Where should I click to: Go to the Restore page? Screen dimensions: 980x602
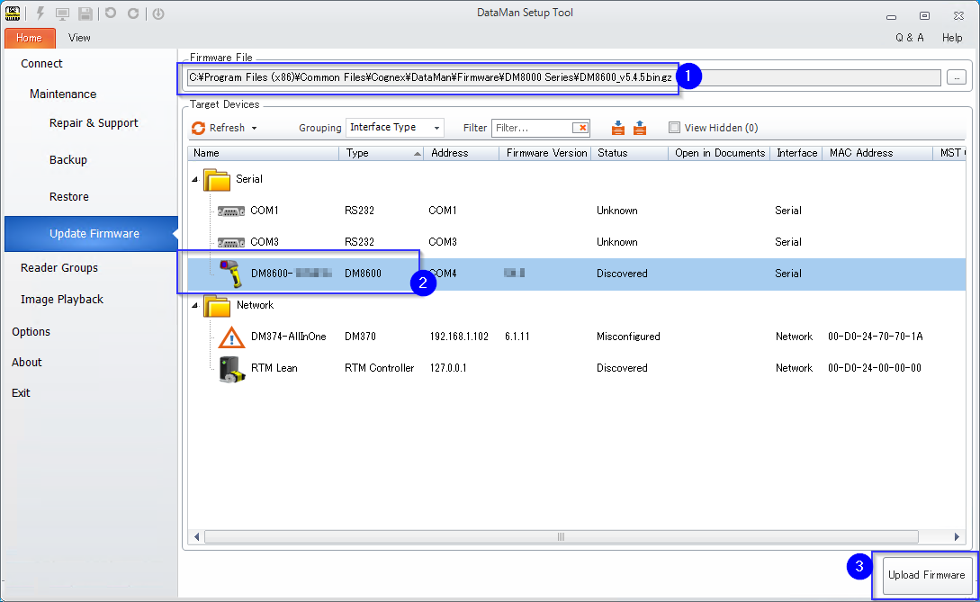68,197
